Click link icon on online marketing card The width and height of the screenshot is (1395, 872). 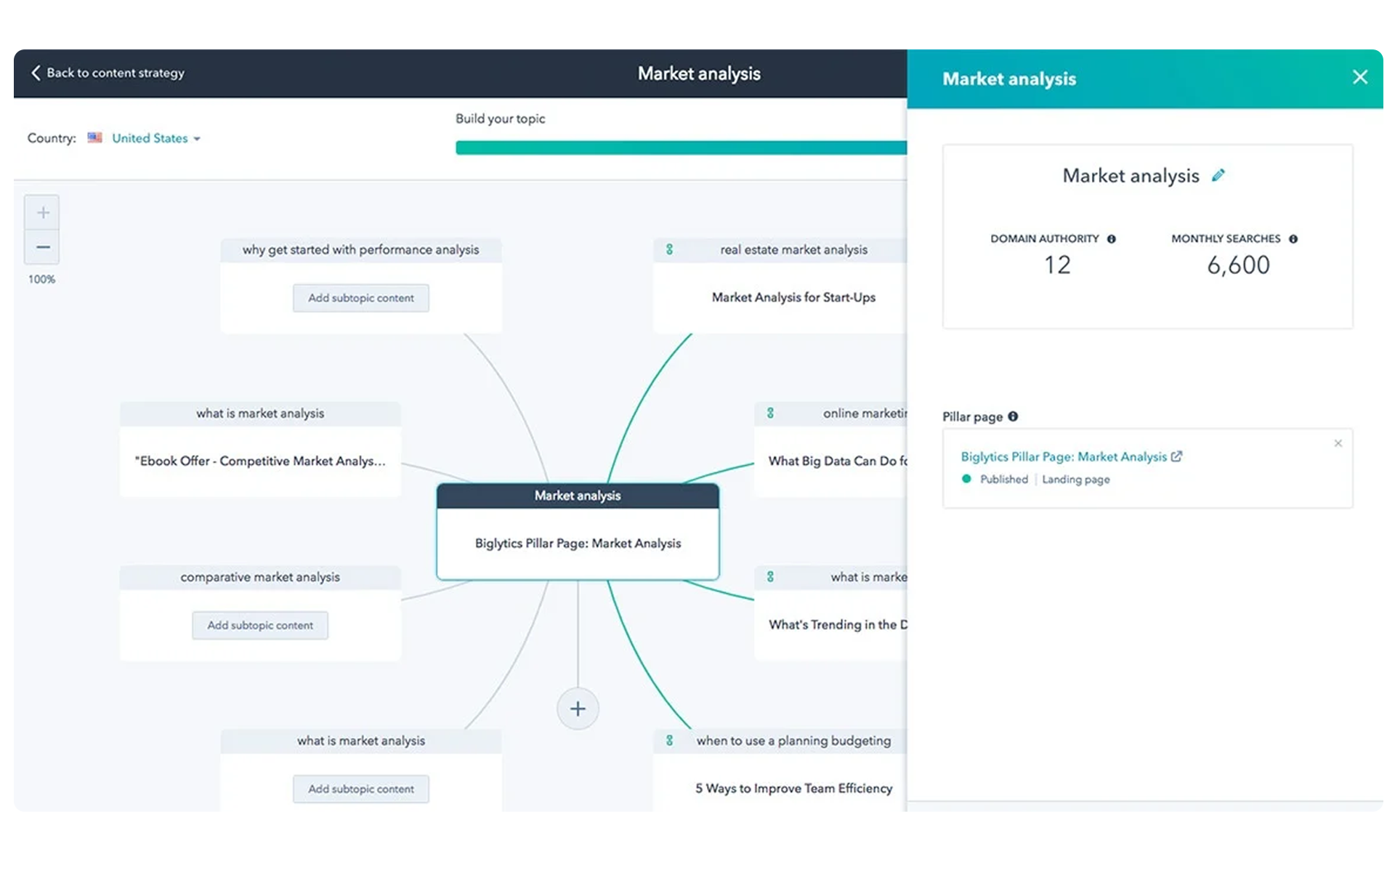click(770, 413)
